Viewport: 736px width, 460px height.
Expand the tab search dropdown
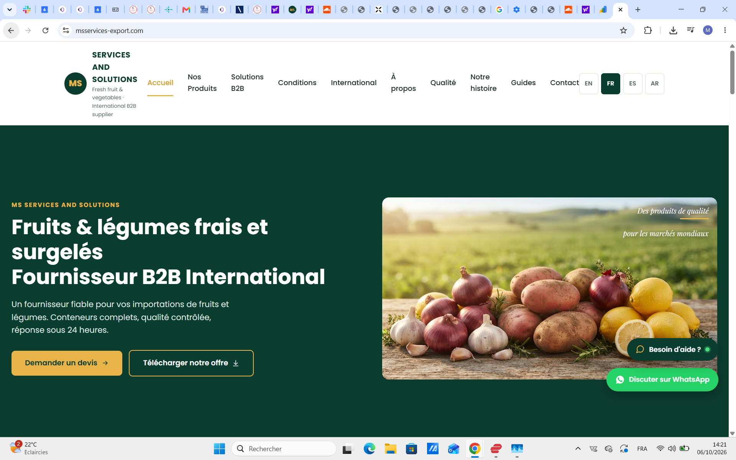(x=10, y=10)
